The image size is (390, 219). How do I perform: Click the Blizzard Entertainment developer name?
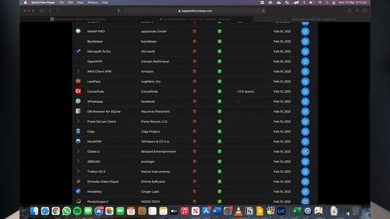point(158,151)
